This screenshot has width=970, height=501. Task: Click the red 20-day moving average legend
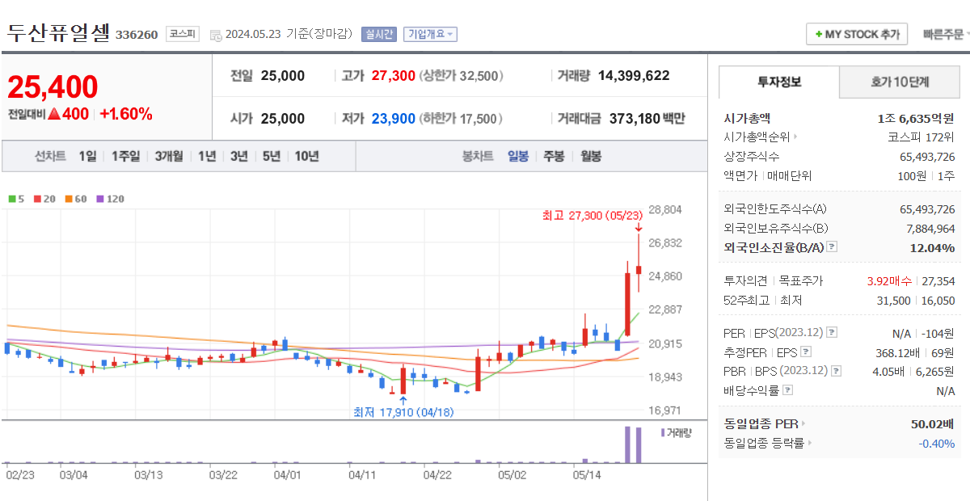44,199
